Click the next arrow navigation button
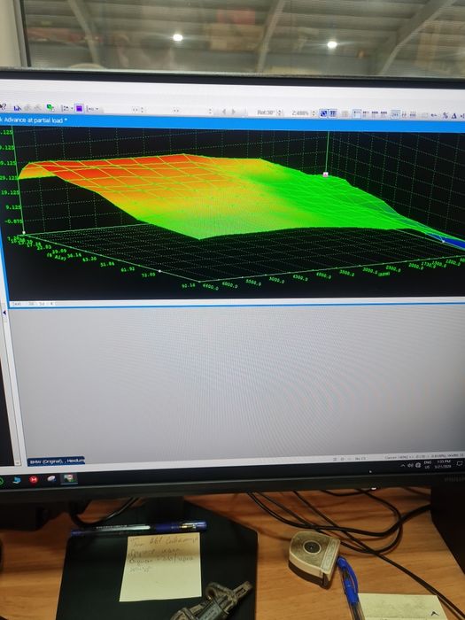Viewport: 465px width, 620px height. point(233,112)
